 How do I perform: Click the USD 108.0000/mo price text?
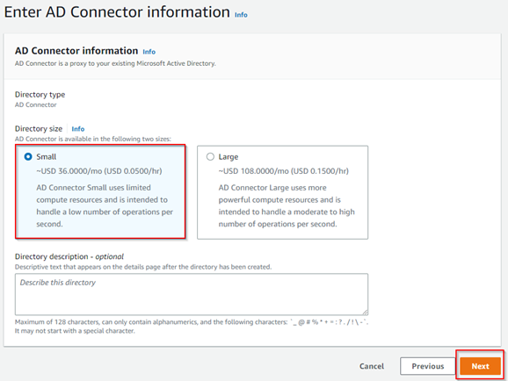point(283,171)
